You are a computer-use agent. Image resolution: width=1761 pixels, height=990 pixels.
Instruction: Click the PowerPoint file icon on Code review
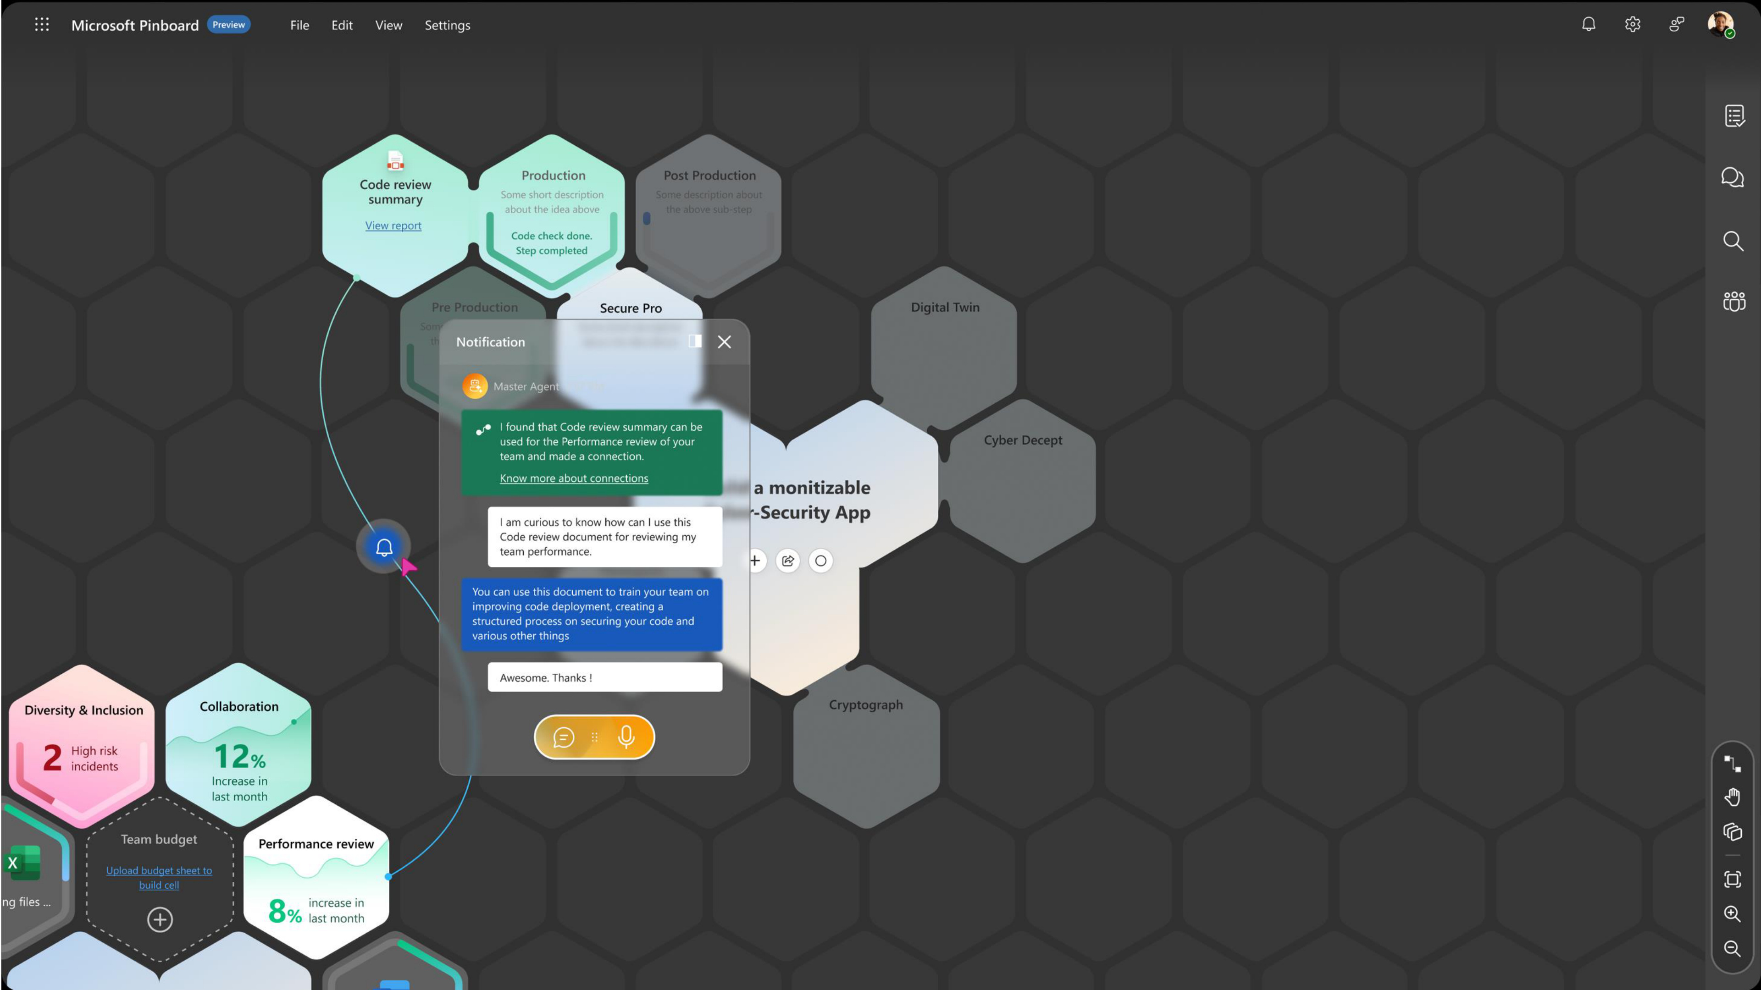click(x=395, y=160)
